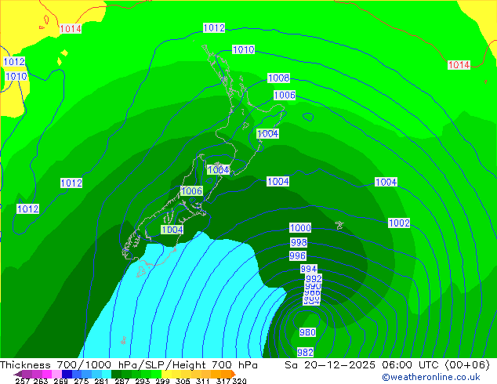Select the 998 pressure label
Image resolution: width=497 pixels, height=384 pixels.
tap(299, 242)
